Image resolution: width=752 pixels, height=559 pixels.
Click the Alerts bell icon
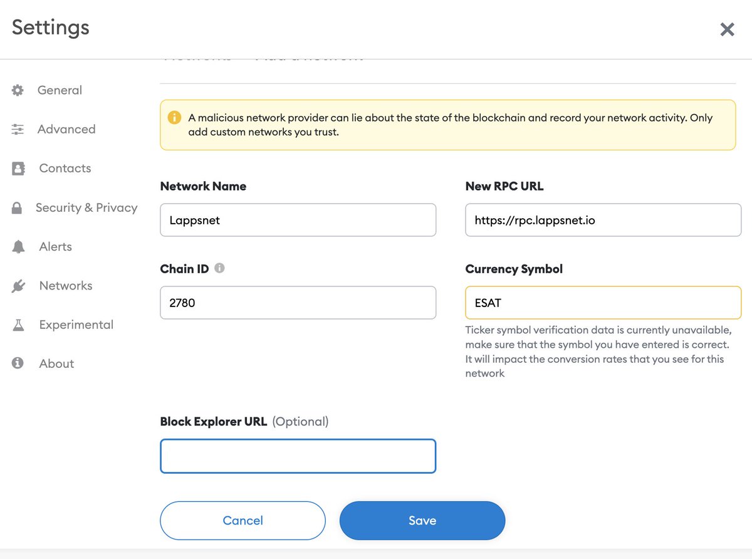point(18,247)
